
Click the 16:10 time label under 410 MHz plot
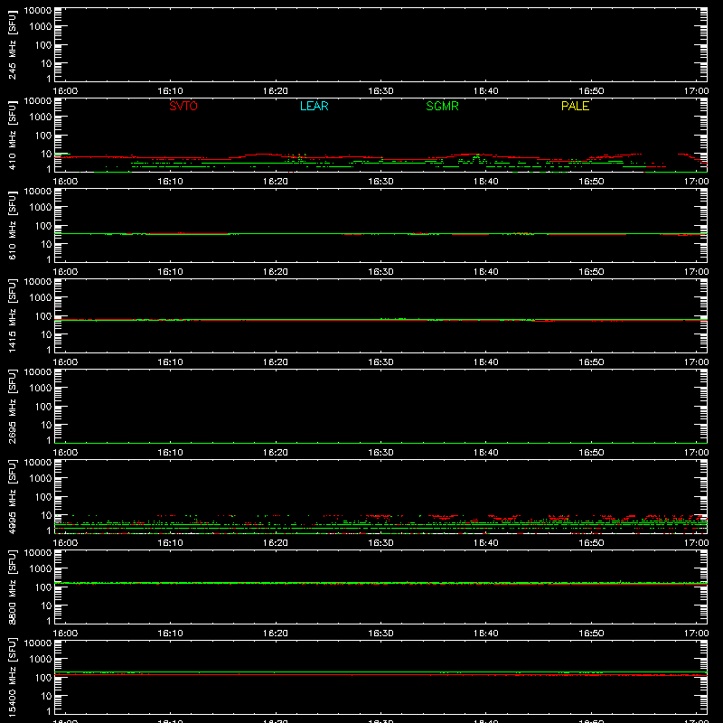click(x=170, y=182)
